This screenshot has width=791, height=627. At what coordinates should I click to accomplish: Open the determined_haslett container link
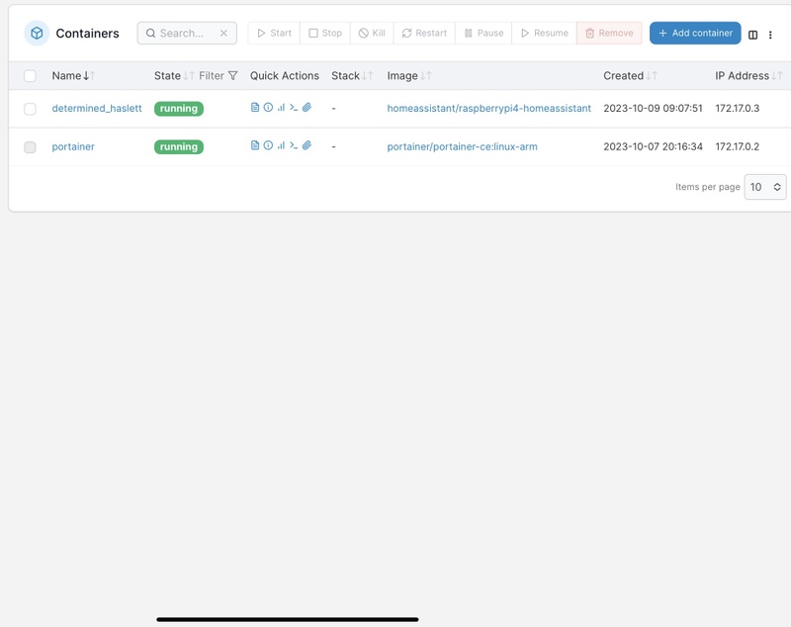point(97,108)
